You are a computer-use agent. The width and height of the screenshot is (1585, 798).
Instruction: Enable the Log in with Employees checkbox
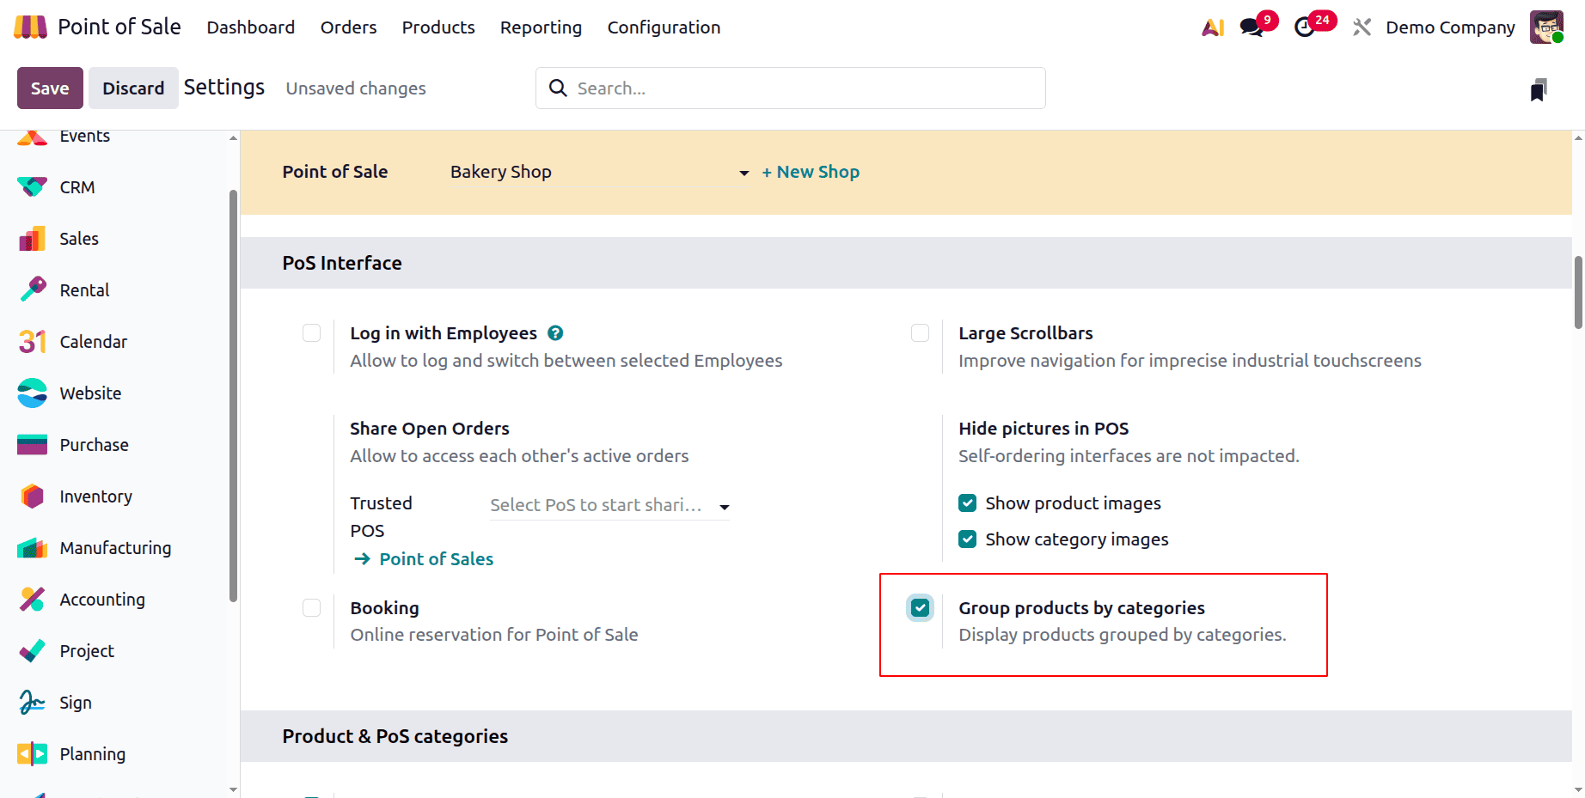click(x=311, y=332)
